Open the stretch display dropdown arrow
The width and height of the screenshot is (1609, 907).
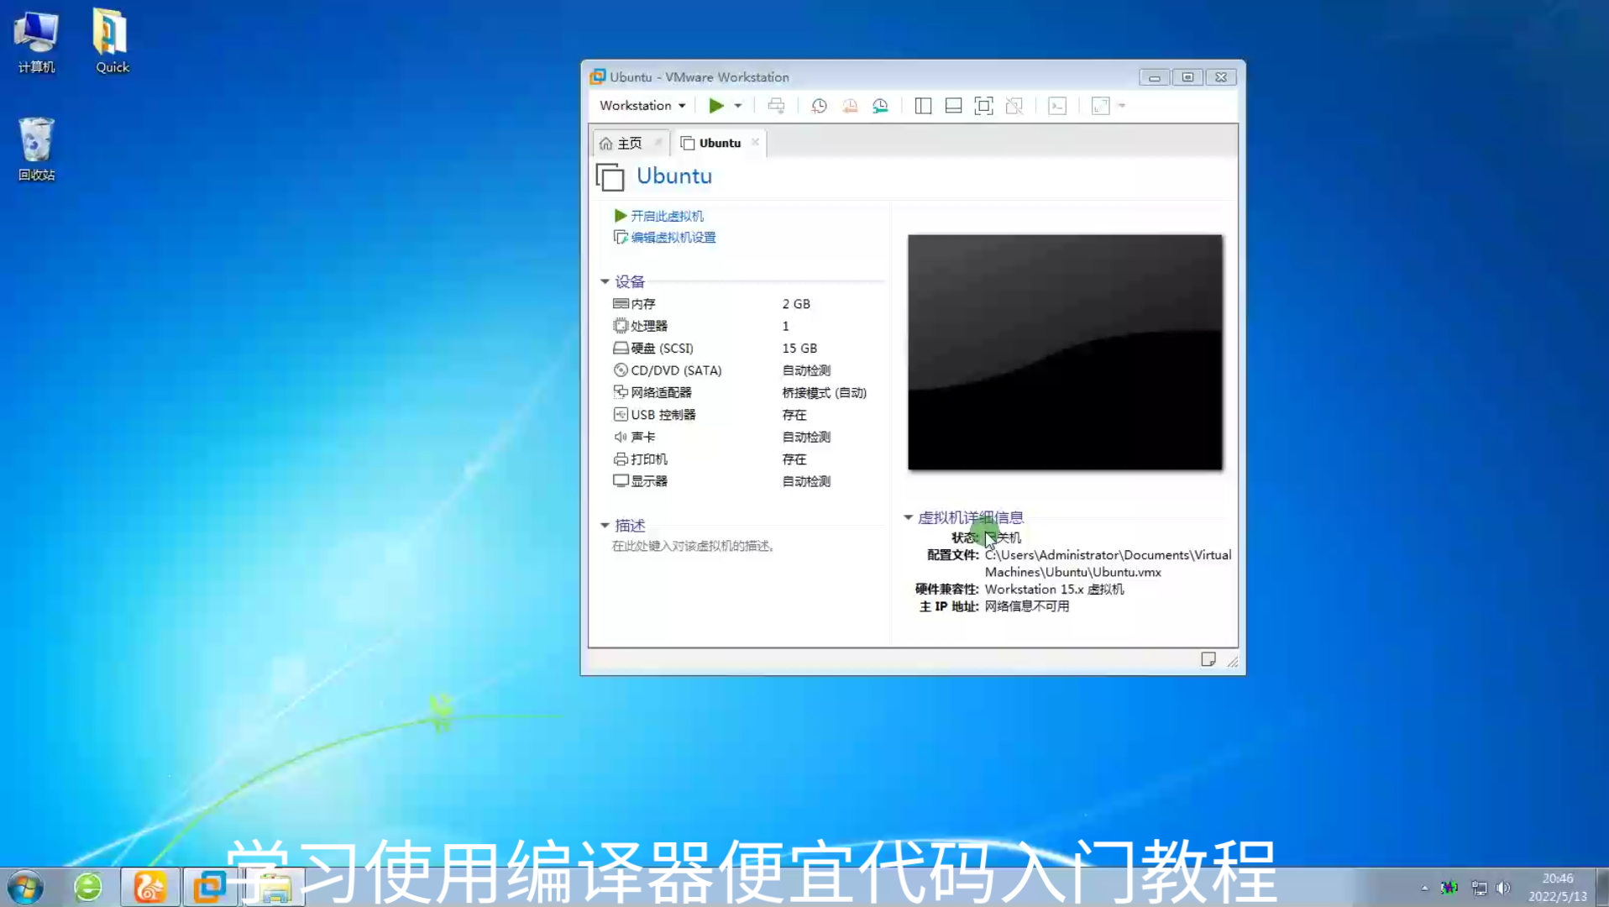pos(1122,106)
